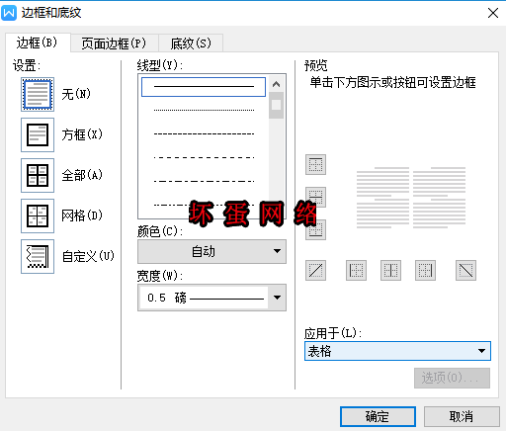Image resolution: width=506 pixels, height=431 pixels.
Task: Apply the 全部(A) all-borders setting icon
Action: click(x=38, y=175)
